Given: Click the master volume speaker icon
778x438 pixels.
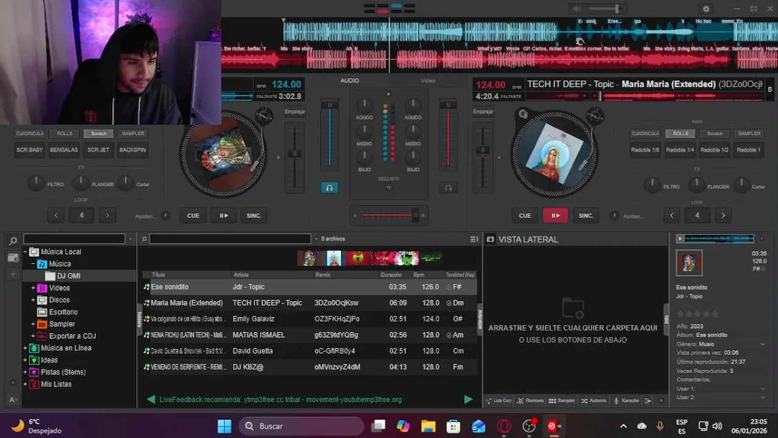Looking at the screenshot, I should (x=576, y=9).
